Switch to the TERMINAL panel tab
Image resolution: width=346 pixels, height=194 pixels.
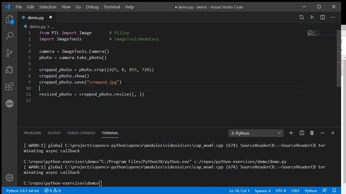click(x=110, y=133)
